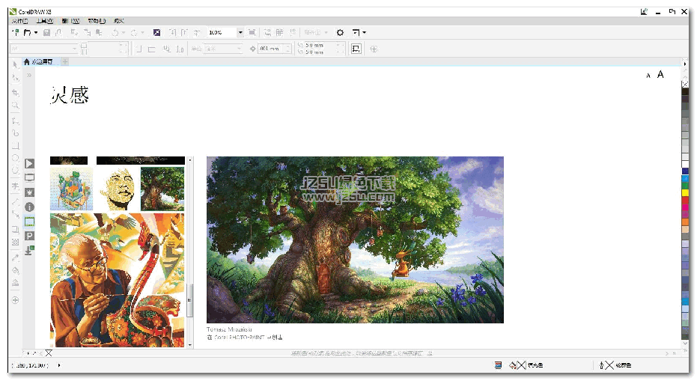The width and height of the screenshot is (697, 381).
Task: Click the Redo arrow icon
Action: (134, 32)
